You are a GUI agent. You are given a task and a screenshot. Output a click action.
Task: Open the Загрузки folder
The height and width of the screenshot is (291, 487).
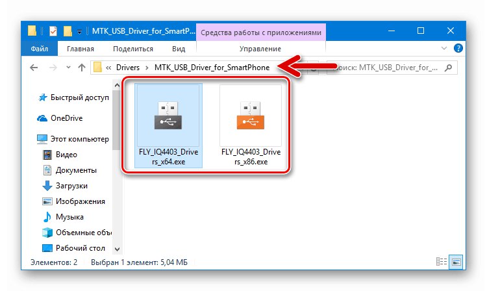pos(65,186)
